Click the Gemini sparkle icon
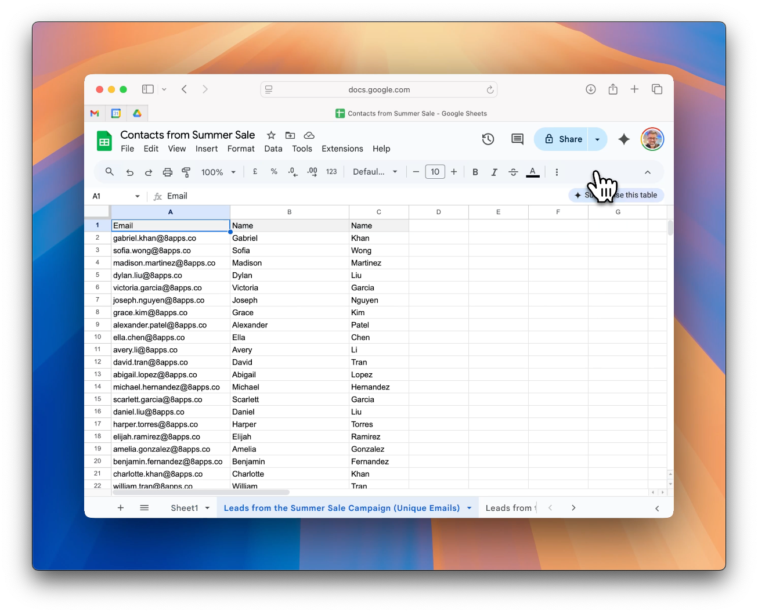This screenshot has height=613, width=758. (x=624, y=139)
